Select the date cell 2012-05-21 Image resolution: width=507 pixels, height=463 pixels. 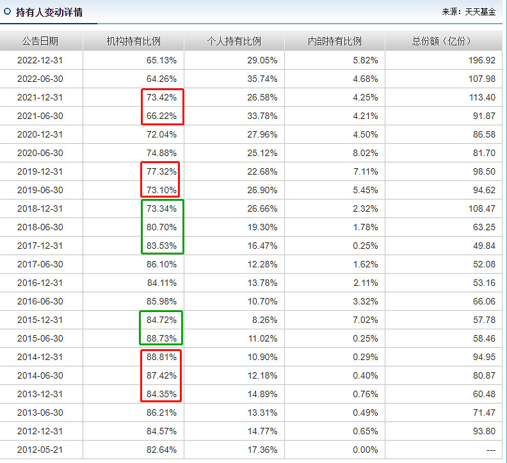[40, 450]
